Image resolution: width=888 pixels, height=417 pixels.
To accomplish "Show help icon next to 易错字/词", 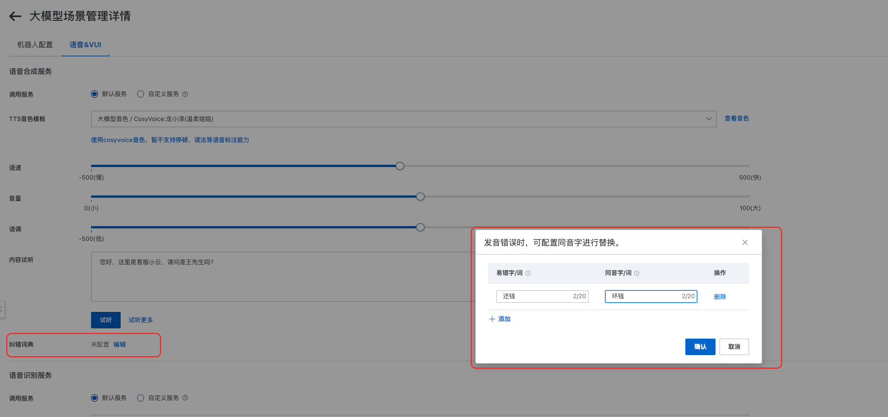I will [x=528, y=273].
